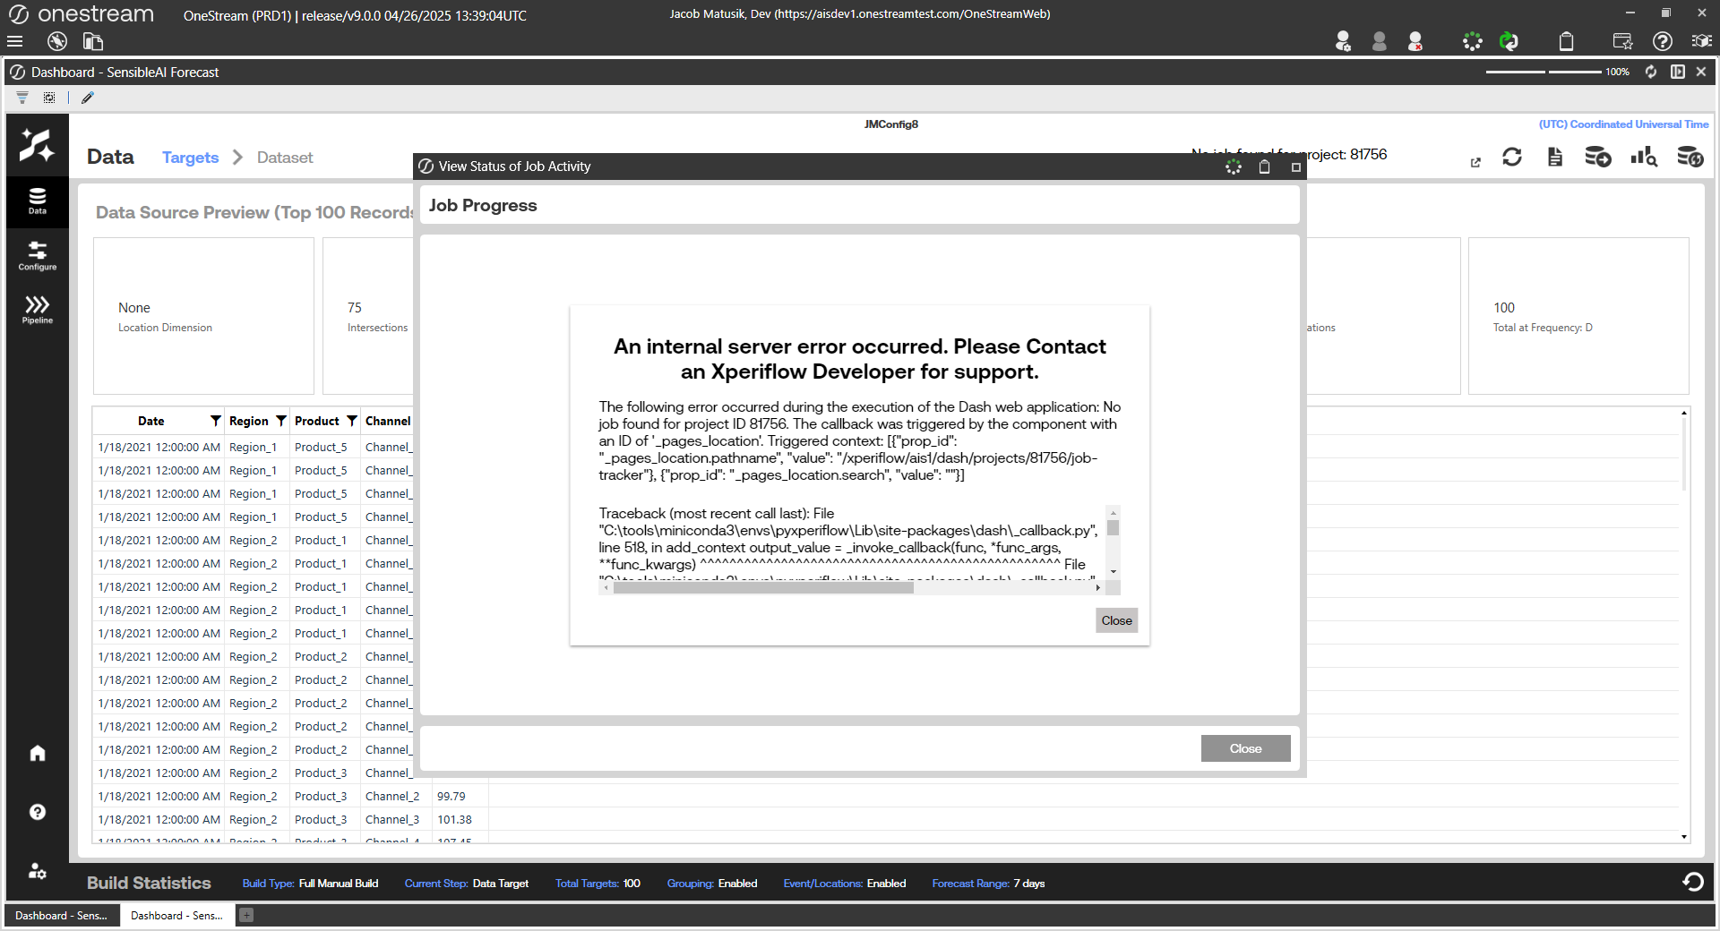Viewport: 1720px width, 931px height.
Task: Click the Dataset breadcrumb step
Action: (x=285, y=158)
